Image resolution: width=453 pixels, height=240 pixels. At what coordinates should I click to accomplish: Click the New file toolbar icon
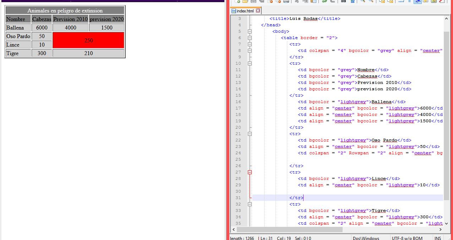tap(238, 1)
